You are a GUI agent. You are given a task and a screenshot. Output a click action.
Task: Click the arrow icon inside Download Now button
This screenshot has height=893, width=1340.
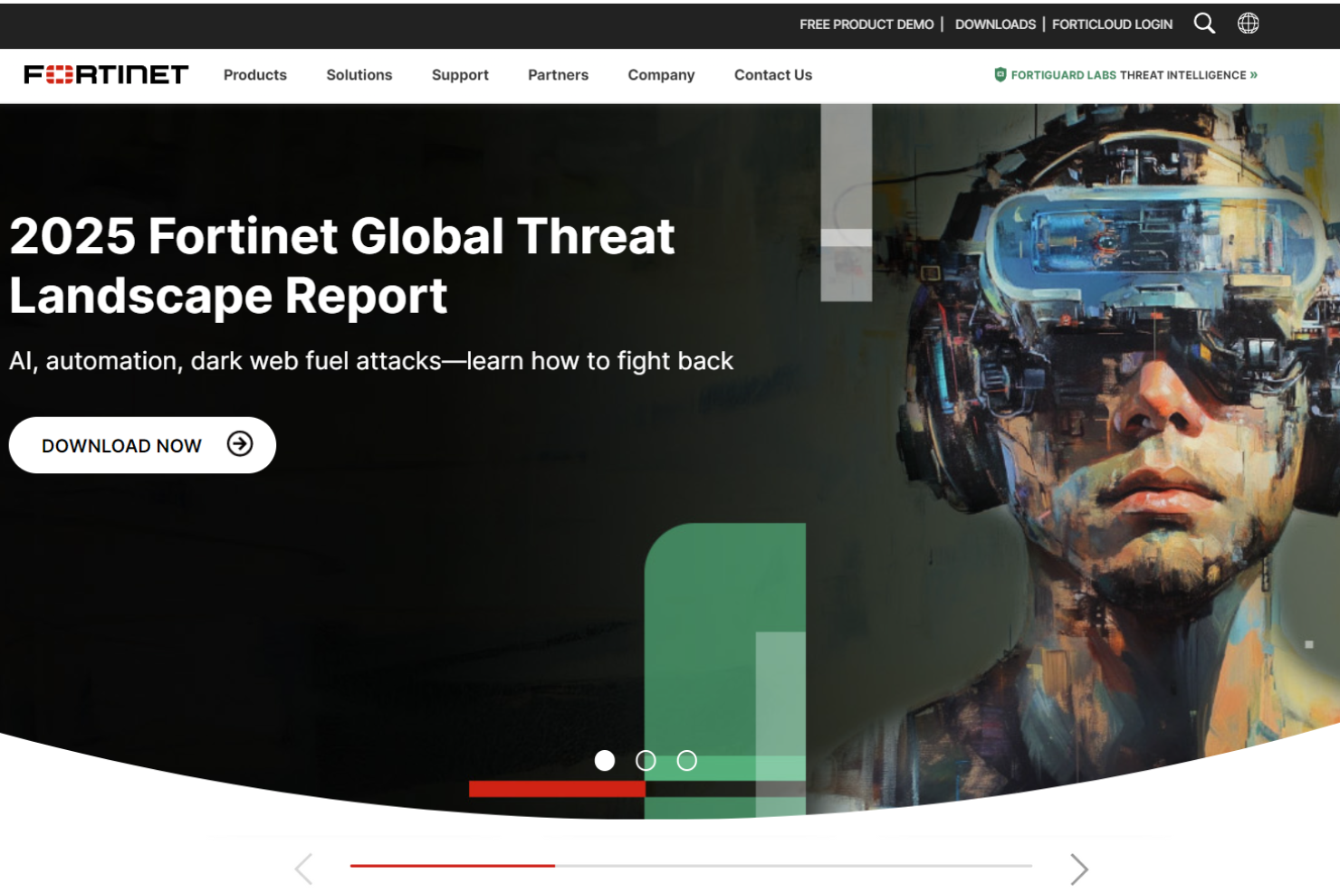238,444
